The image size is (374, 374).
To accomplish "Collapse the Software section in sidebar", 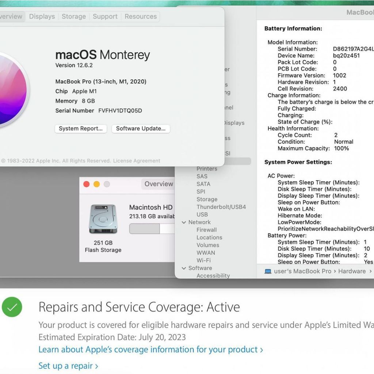I will click(184, 268).
